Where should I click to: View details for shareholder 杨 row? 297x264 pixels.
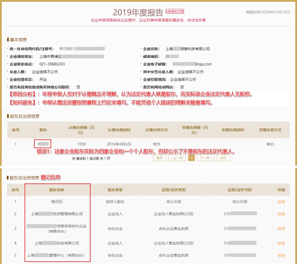click(x=281, y=202)
